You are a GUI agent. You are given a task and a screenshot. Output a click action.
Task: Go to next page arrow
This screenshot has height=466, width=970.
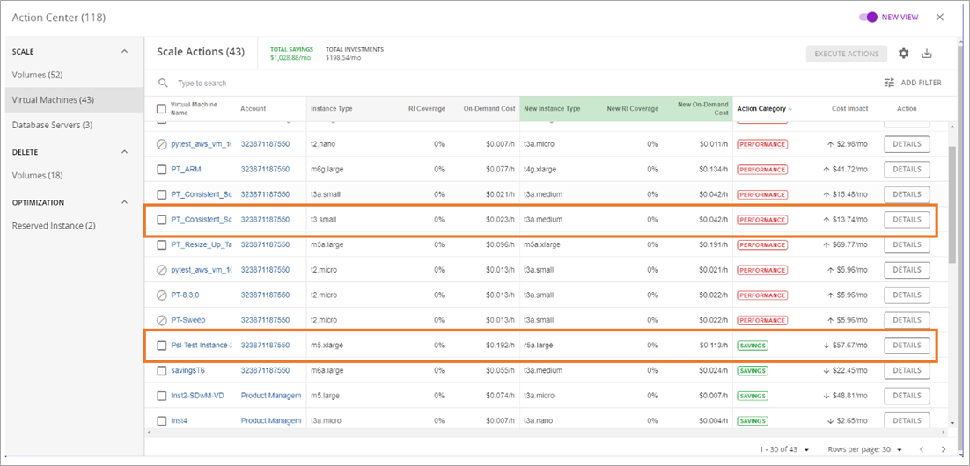[x=944, y=449]
